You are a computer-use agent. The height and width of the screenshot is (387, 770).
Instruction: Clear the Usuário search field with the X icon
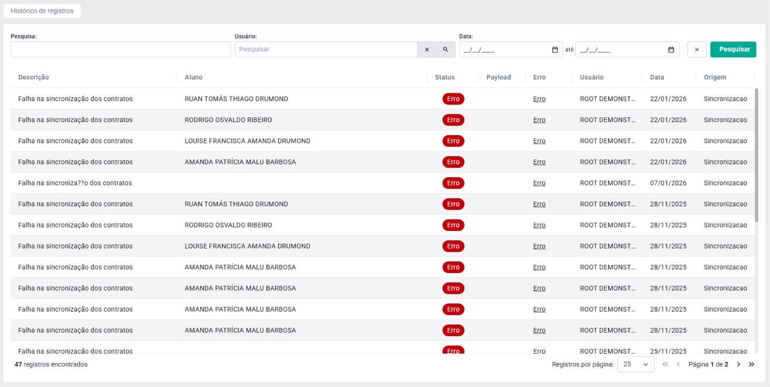[427, 50]
